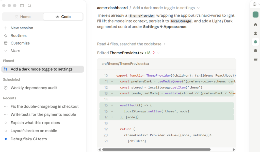Click the home icon in right rail
The height and width of the screenshot is (152, 260).
[255, 25]
